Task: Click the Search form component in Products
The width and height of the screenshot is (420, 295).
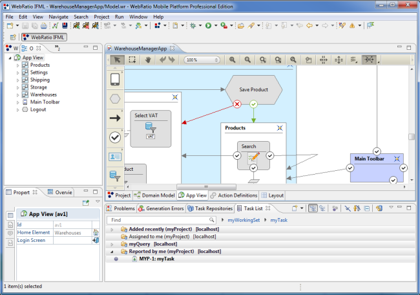Action: pyautogui.click(x=253, y=155)
